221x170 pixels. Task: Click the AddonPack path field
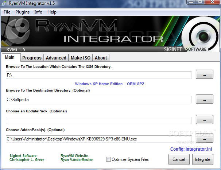pos(99,139)
